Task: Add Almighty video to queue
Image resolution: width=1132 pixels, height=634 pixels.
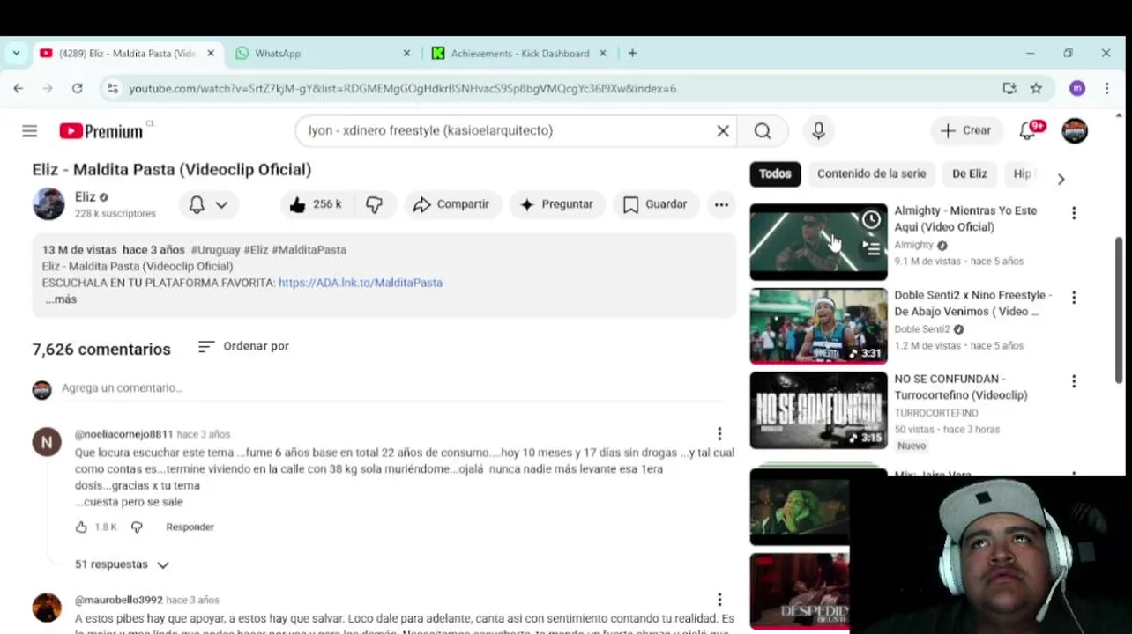Action: 871,248
